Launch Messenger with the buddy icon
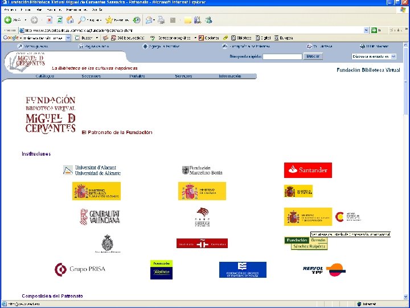This screenshot has height=308, width=410. tap(208, 20)
